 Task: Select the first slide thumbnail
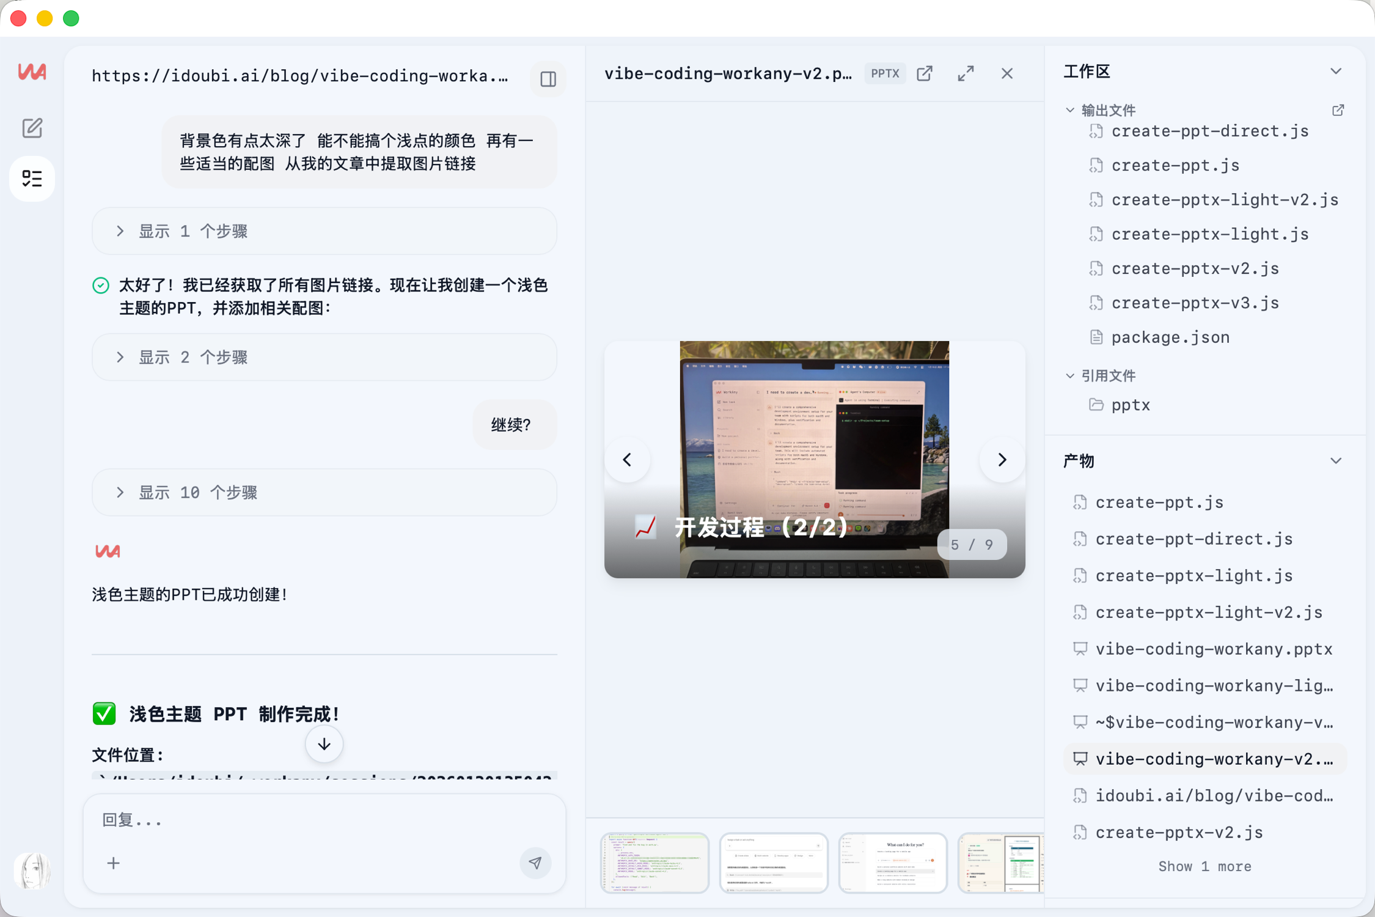click(x=654, y=862)
